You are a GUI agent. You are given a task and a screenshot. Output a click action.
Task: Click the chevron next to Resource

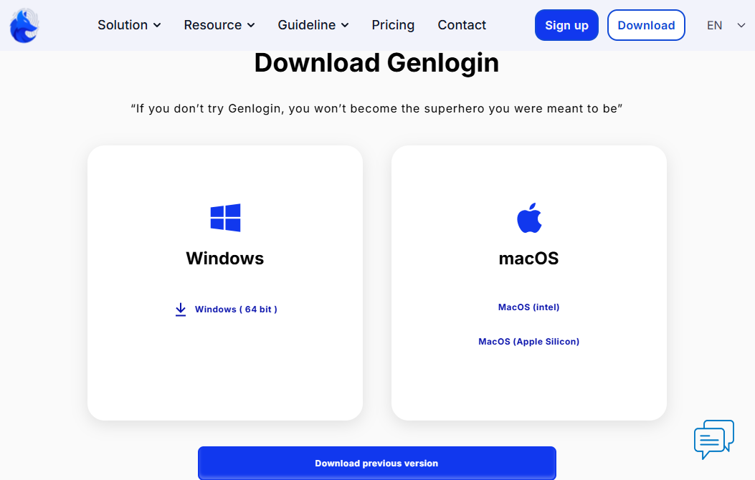tap(250, 25)
